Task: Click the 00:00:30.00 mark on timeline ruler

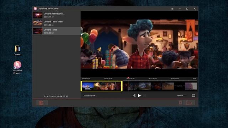Action: pyautogui.click(x=108, y=79)
